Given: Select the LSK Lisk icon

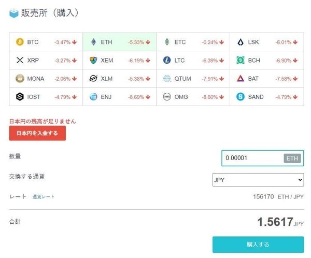Looking at the screenshot, I should (x=241, y=42).
